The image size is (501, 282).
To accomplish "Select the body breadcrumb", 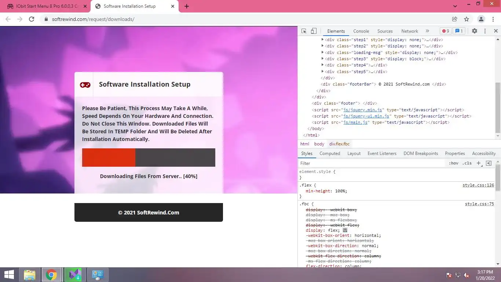I will [319, 144].
